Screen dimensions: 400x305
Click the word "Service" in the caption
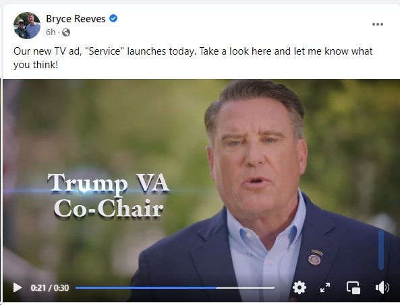pyautogui.click(x=105, y=51)
